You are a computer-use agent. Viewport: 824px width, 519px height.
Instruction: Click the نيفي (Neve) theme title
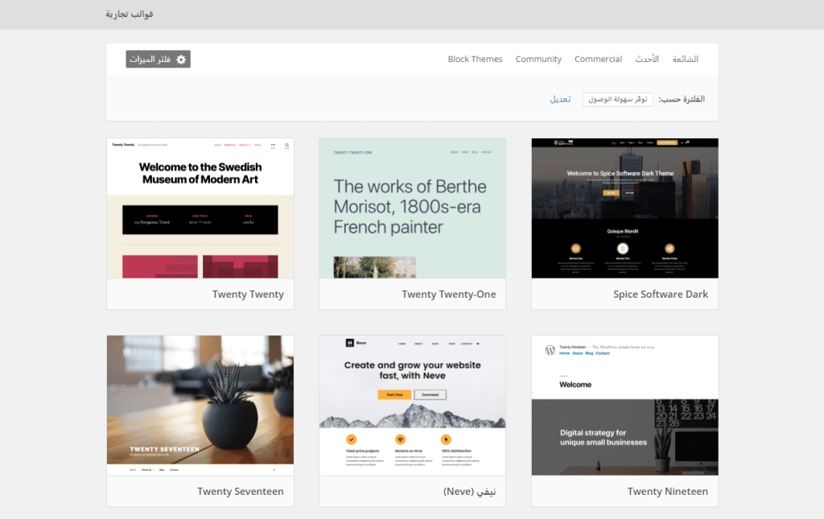click(x=469, y=492)
